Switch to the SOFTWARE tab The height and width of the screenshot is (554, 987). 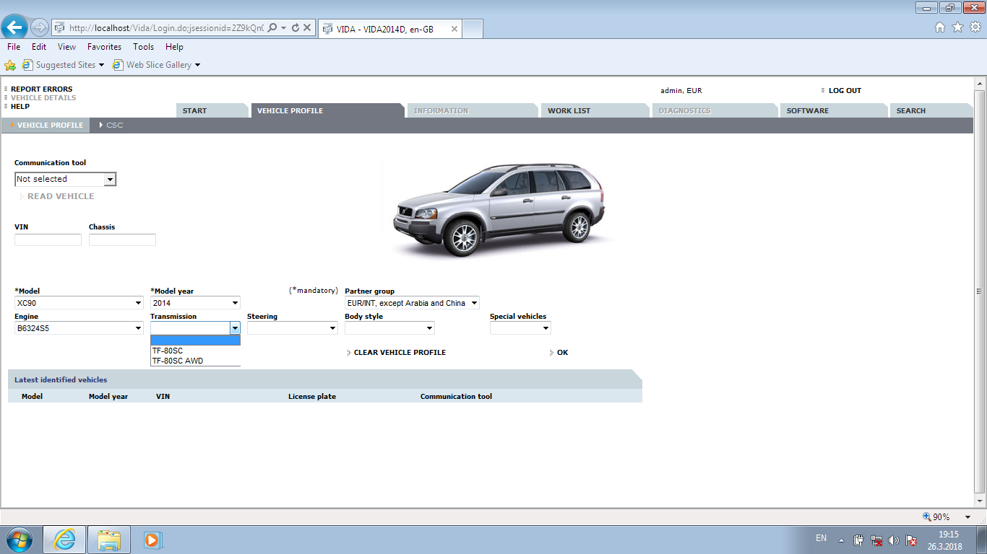coord(833,111)
